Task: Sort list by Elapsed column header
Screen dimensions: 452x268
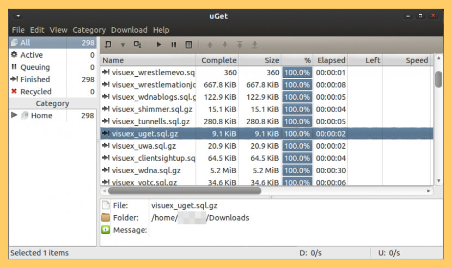Action: pos(331,60)
